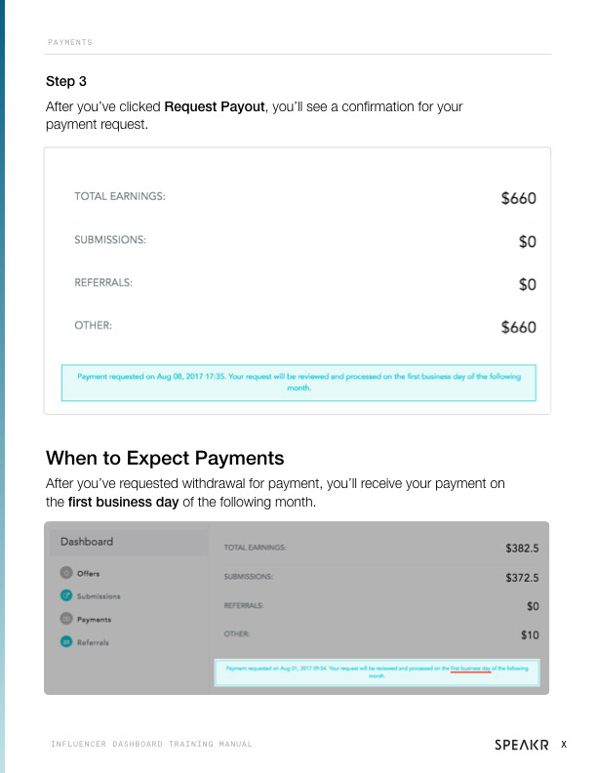Image resolution: width=597 pixels, height=773 pixels.
Task: Select the Referrals menu label
Action: 93,642
